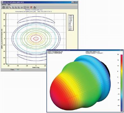Click the padlock icon in toolbar
Screen dimensions: 124x113
pos(35,7)
